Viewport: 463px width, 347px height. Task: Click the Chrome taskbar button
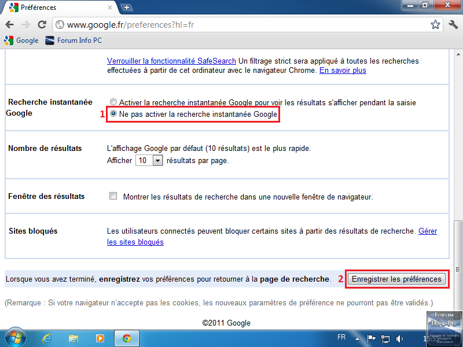127,338
